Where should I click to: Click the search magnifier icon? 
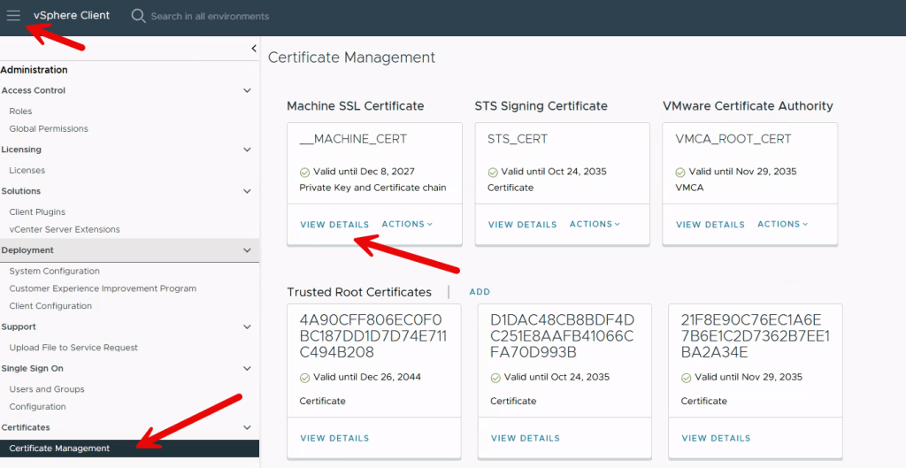click(138, 16)
